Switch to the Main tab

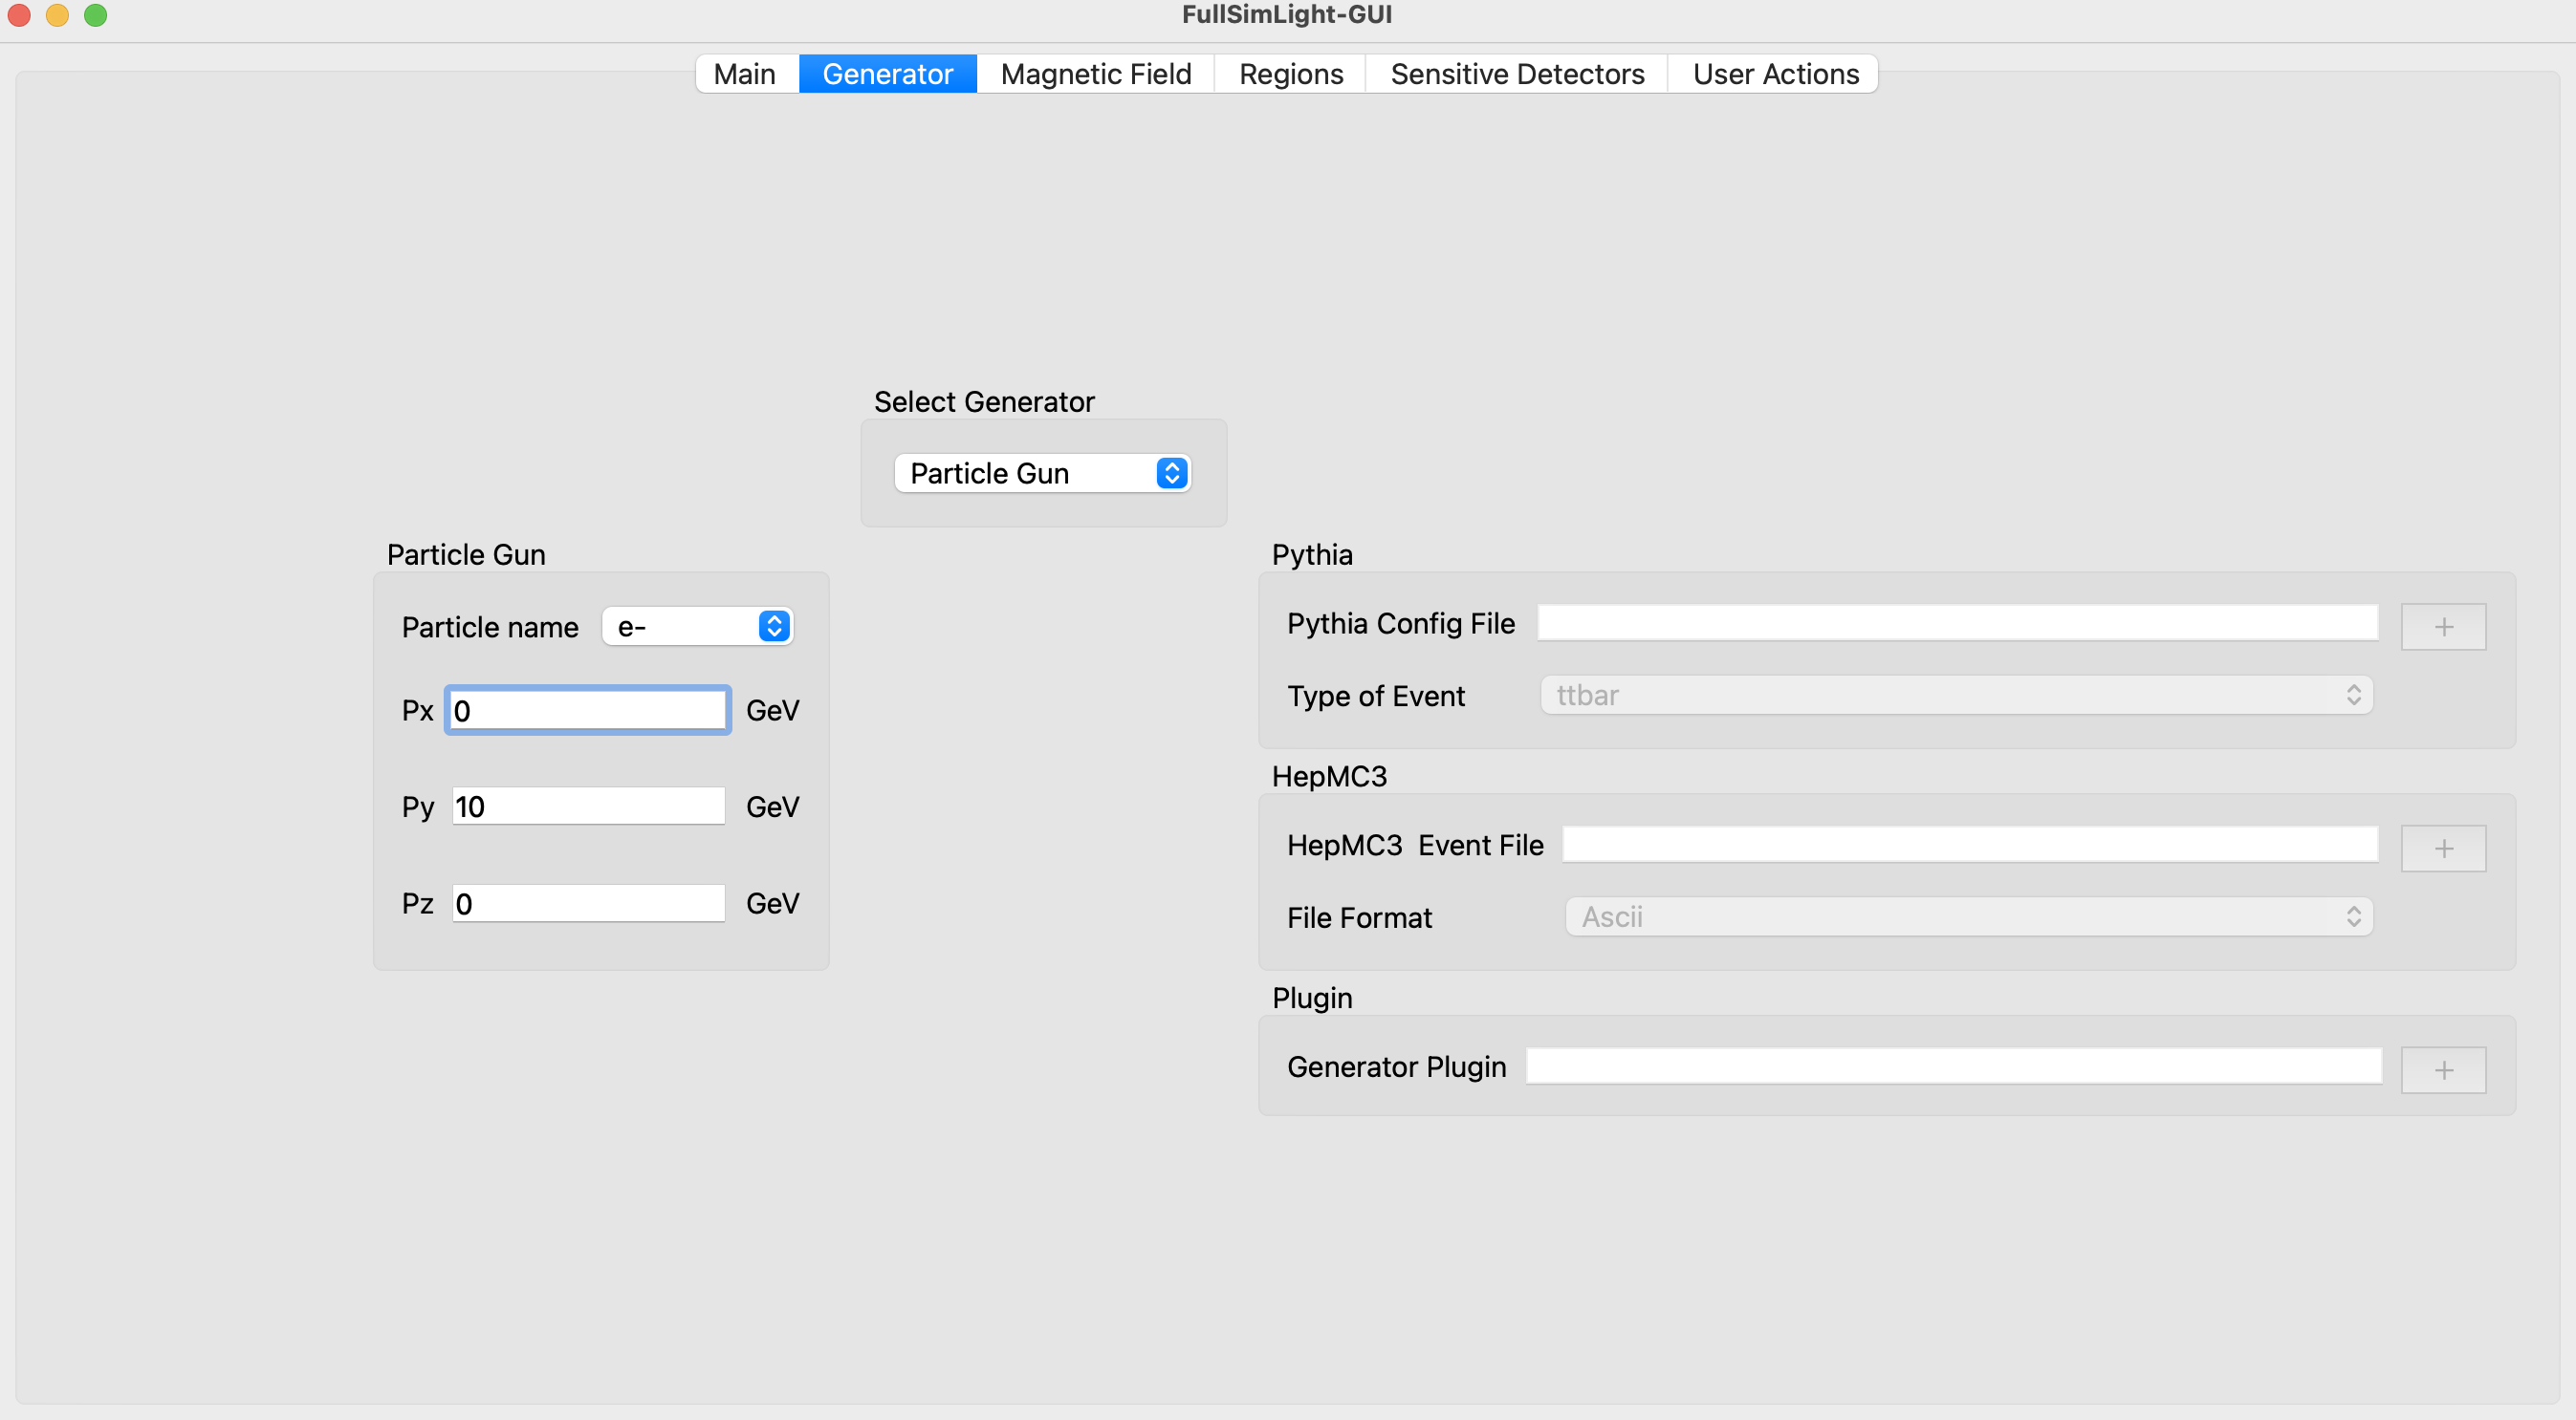tap(746, 74)
